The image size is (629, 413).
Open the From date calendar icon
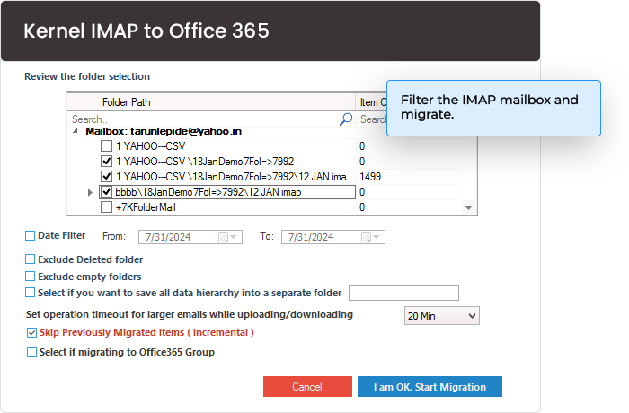tap(223, 237)
